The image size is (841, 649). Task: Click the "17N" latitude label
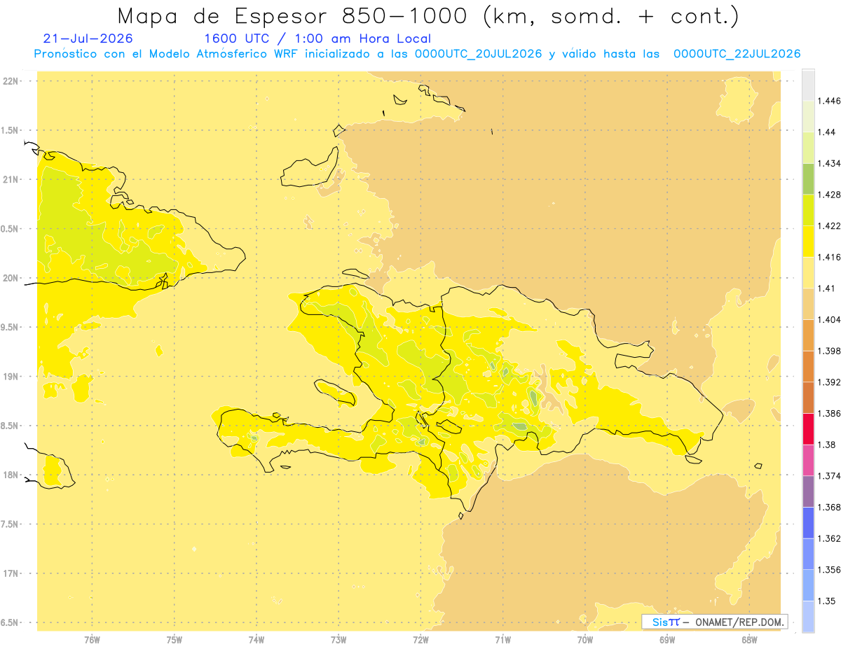[x=10, y=573]
